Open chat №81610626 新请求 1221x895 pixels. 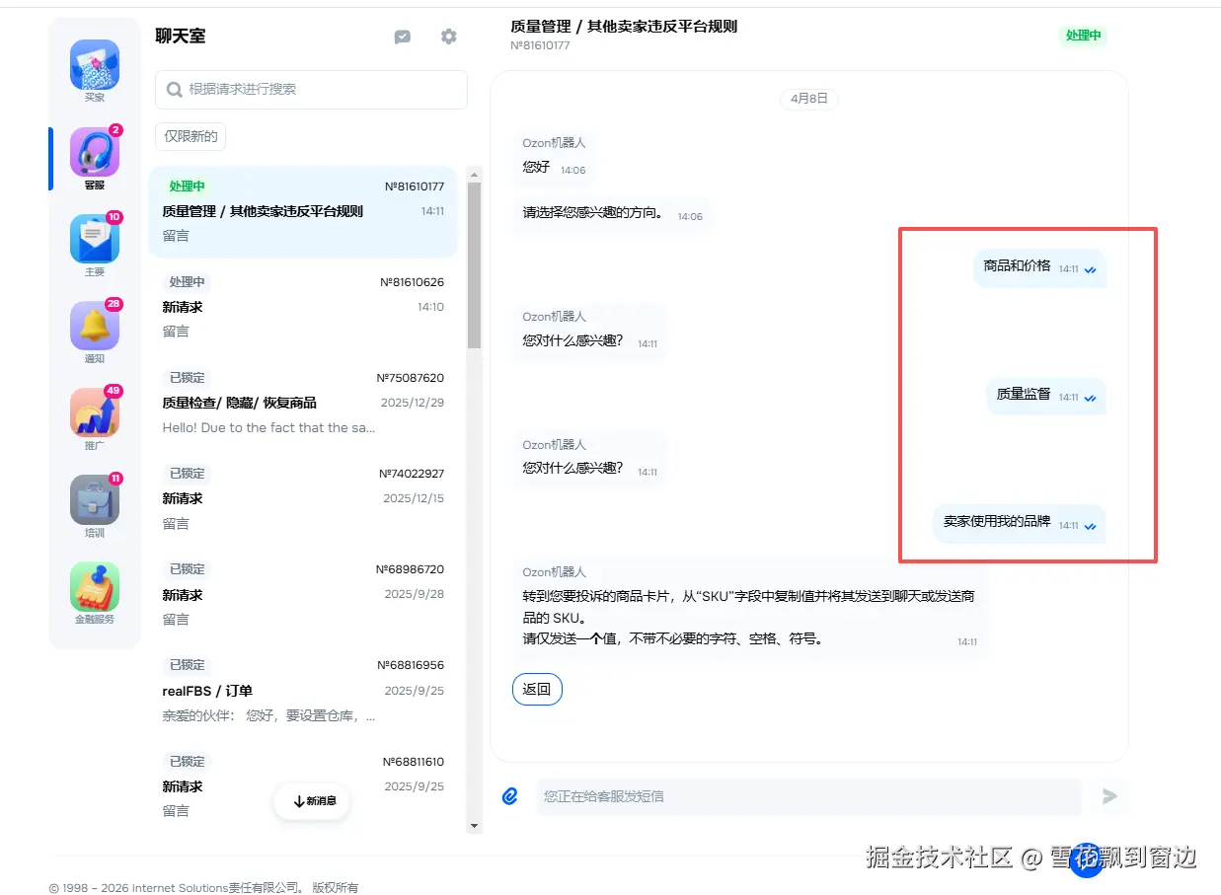[303, 308]
